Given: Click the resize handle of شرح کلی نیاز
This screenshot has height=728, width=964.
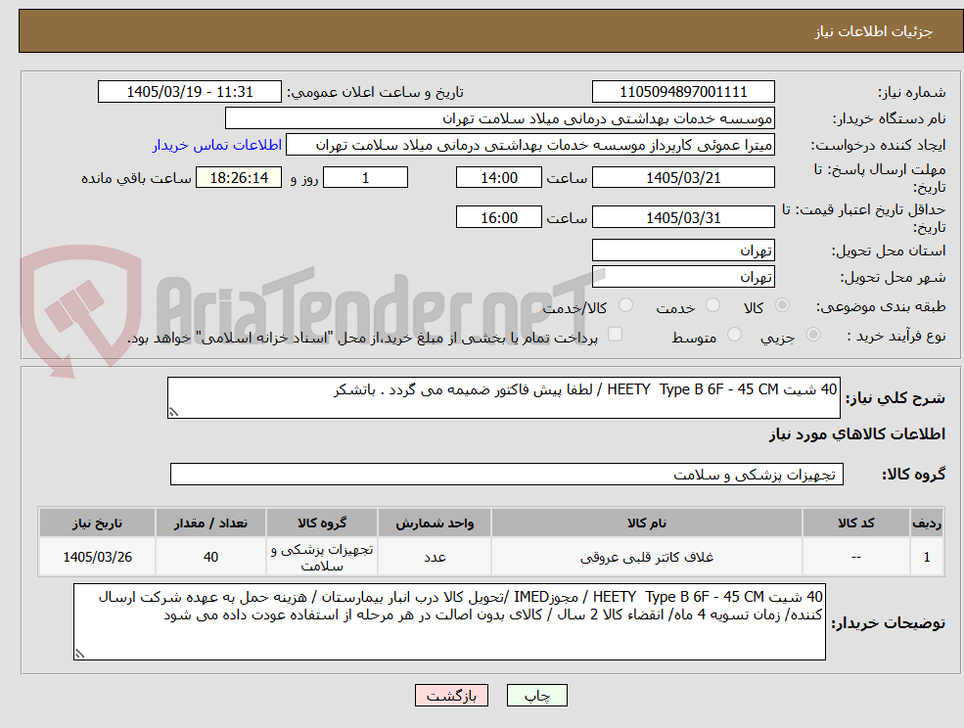Looking at the screenshot, I should point(173,413).
